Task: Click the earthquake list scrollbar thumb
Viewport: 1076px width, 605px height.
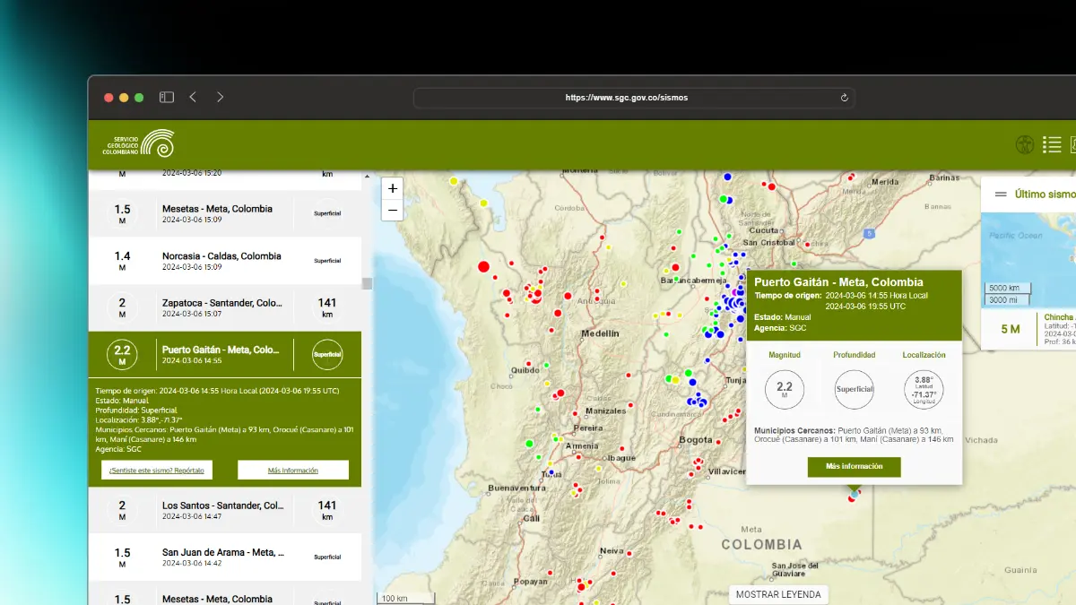Action: (367, 284)
